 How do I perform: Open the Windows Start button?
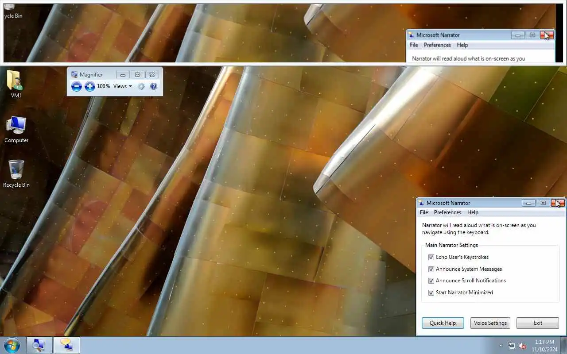[x=12, y=345]
